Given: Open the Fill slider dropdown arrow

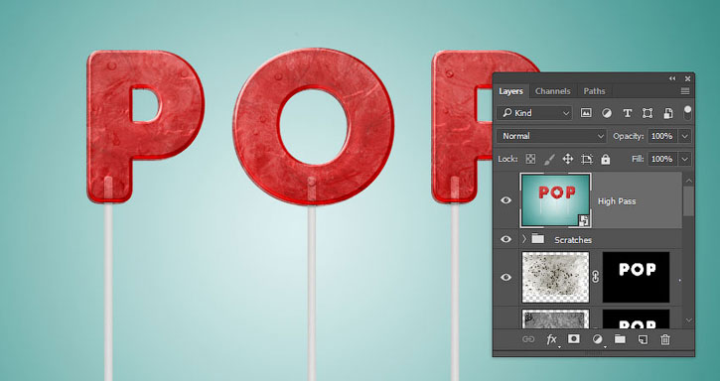Looking at the screenshot, I should click(685, 159).
